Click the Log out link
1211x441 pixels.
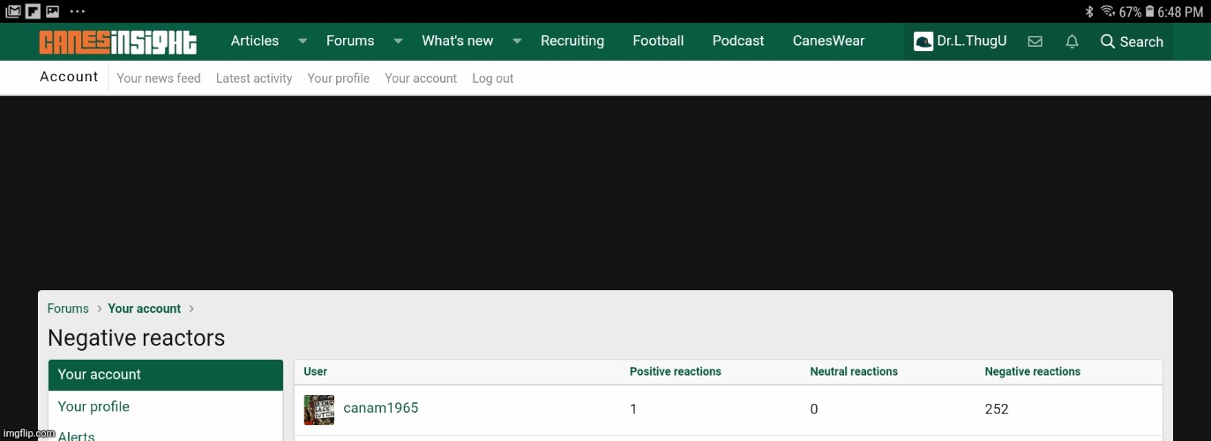coord(492,78)
